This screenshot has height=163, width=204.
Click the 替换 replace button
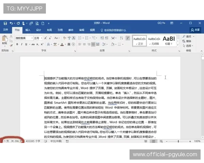coord(187,41)
